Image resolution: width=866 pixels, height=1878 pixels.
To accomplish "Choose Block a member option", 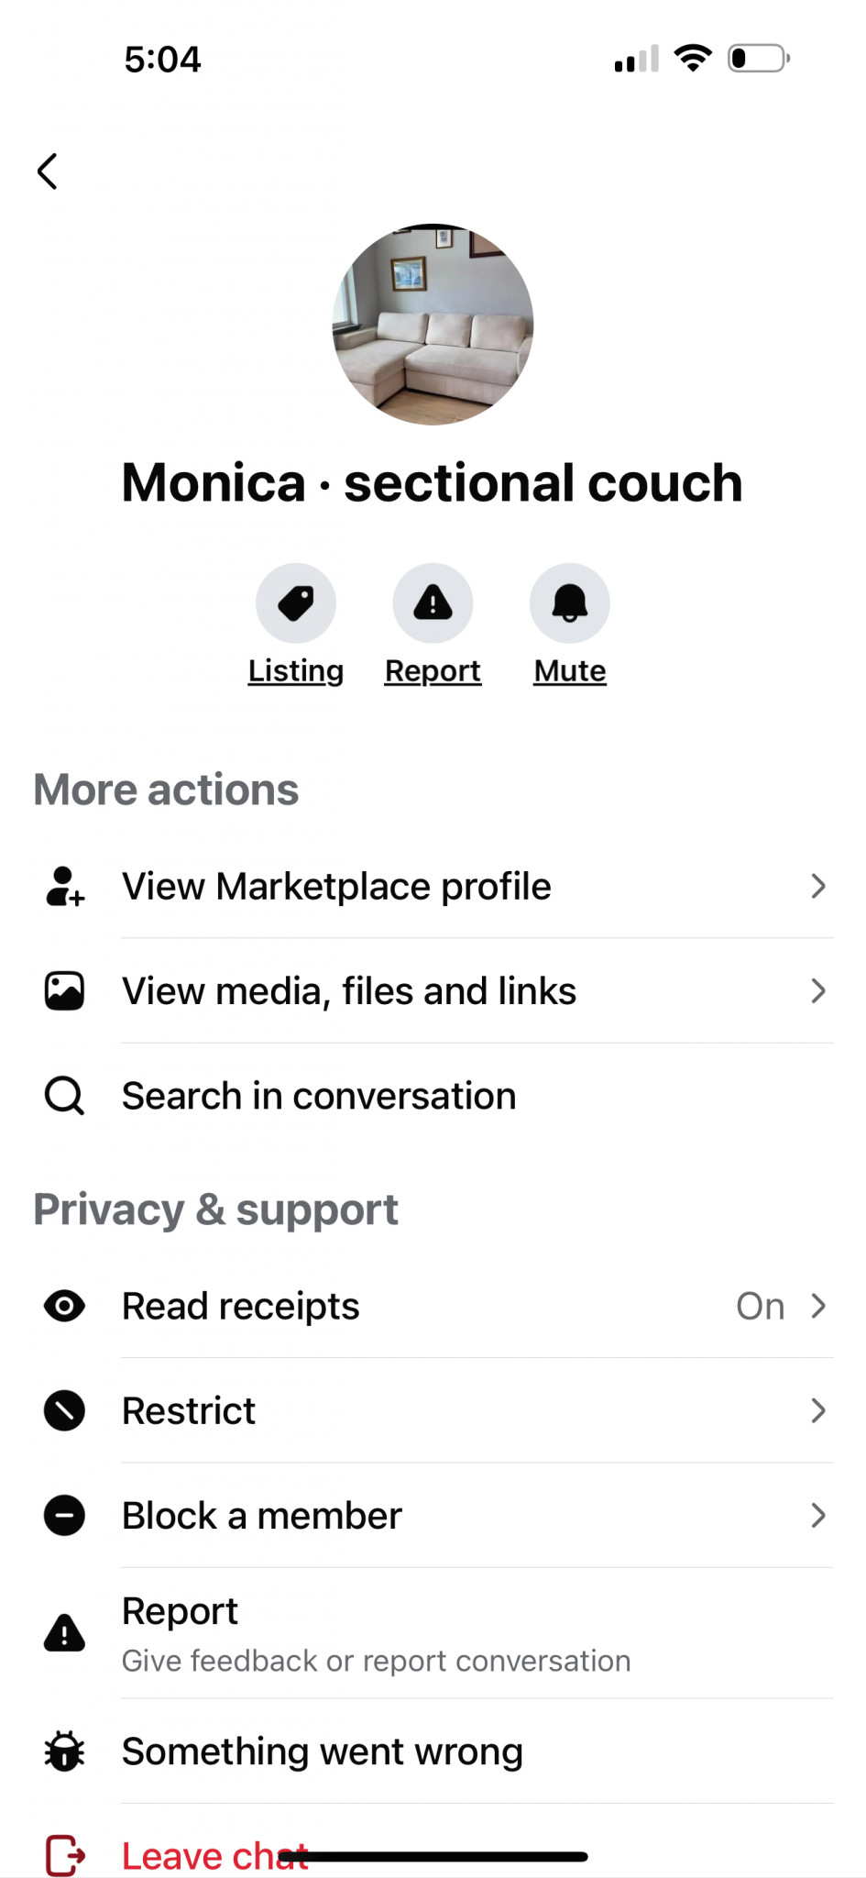I will (262, 1516).
